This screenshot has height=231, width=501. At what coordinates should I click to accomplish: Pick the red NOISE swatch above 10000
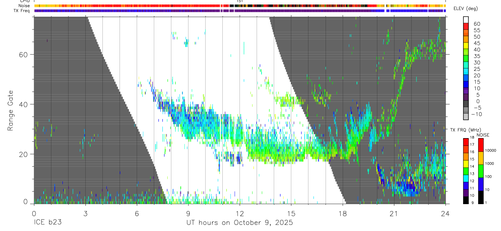coord(481,145)
